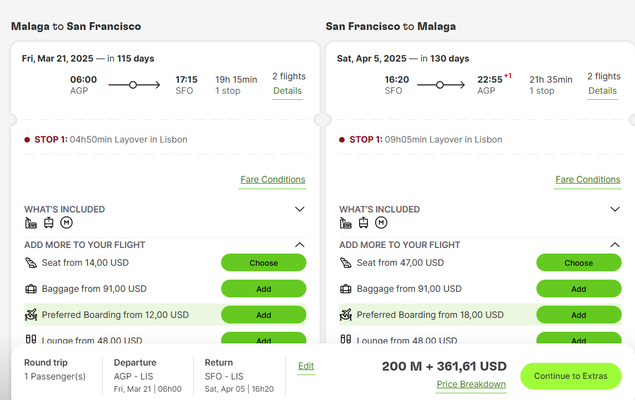Expand What's Included for Malaga to San Francisco
This screenshot has height=400, width=635.
(300, 209)
